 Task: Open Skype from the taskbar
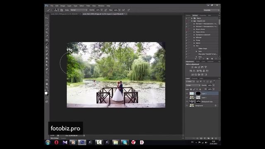pos(125,142)
